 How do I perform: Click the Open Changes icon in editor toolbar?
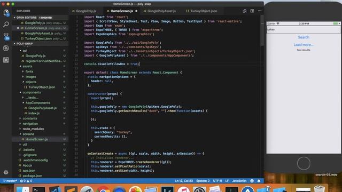(245, 11)
